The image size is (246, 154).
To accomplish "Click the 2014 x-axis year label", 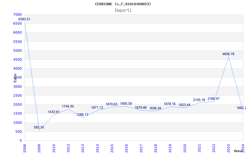I will click(x=97, y=148).
